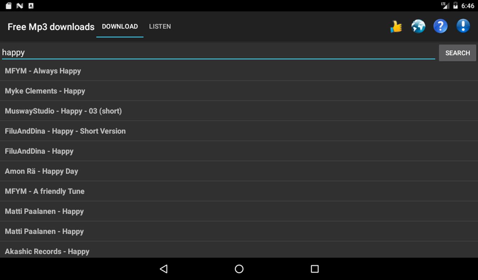Viewport: 478px width, 280px height.
Task: Choose Myke Clements - Happy
Action: point(239,91)
